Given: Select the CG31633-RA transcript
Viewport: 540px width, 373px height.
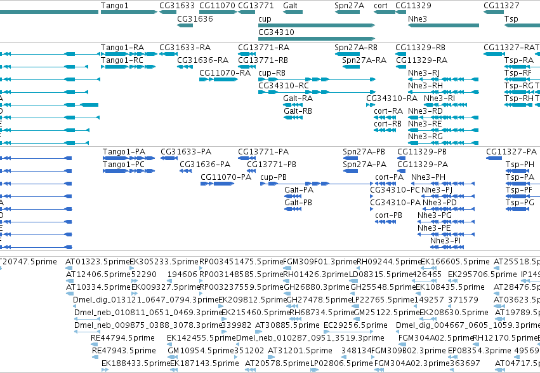Looking at the screenshot, I should tap(168, 54).
